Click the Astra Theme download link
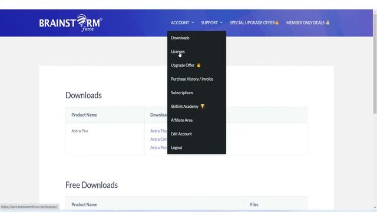Viewport: 377px width, 212px height. 158,131
